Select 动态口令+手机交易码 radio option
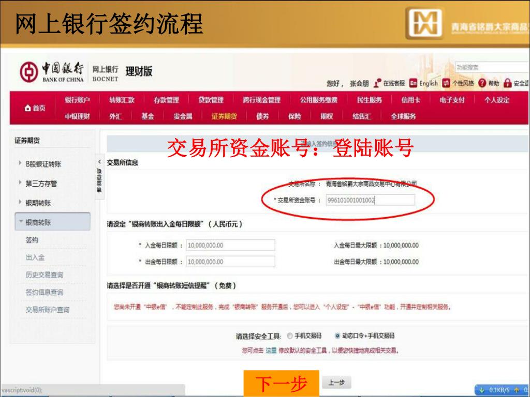Screen dimensions: 530x397 tap(337, 336)
